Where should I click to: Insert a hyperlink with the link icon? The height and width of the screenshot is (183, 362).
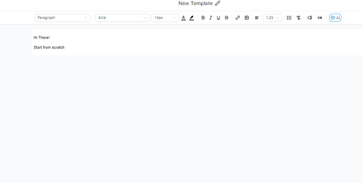pyautogui.click(x=237, y=18)
